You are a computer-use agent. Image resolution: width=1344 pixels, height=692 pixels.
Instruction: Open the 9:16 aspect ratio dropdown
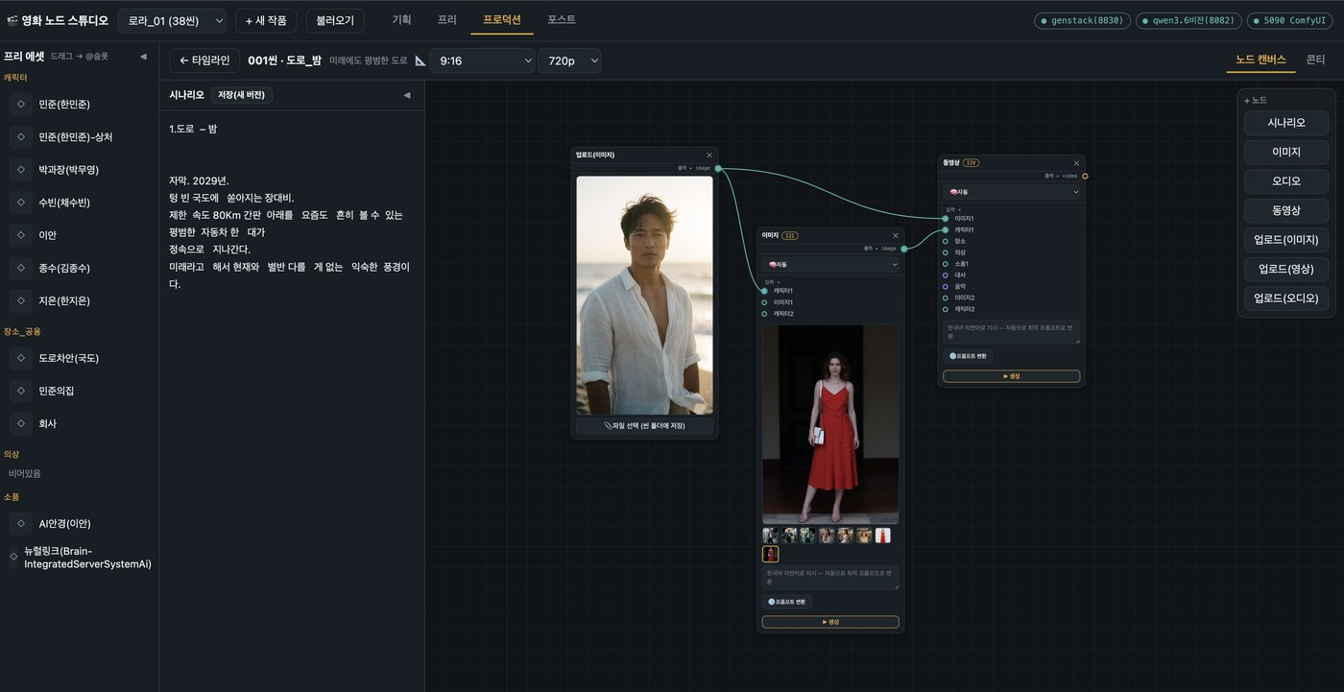pos(482,60)
